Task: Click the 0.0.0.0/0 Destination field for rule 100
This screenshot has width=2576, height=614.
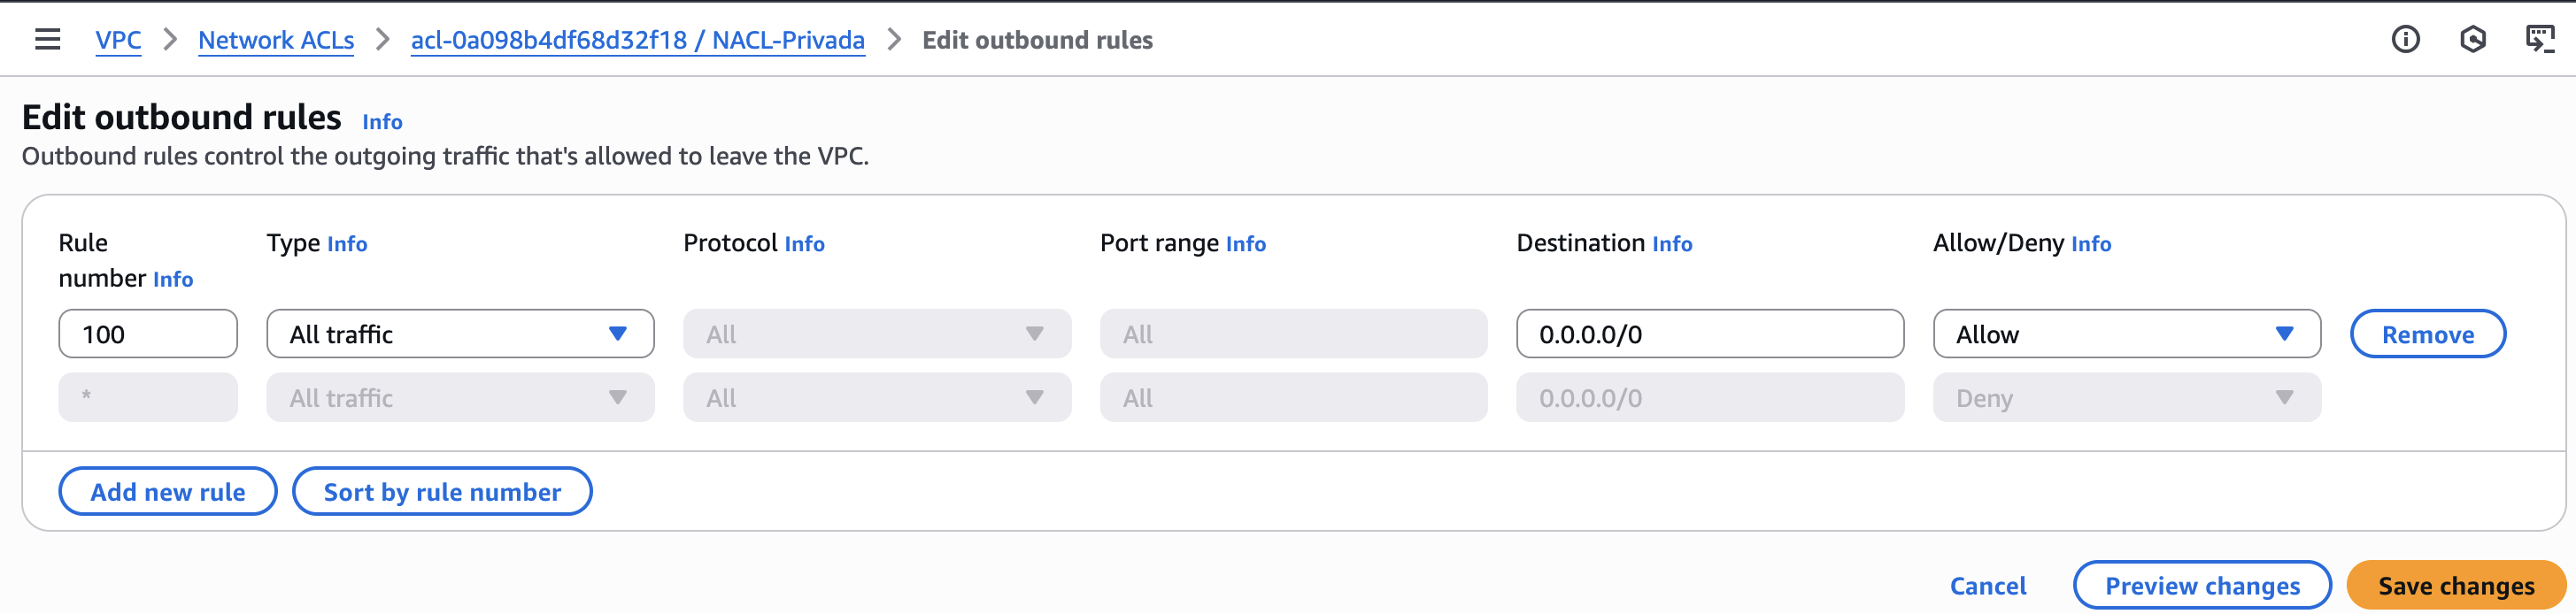Action: pos(1709,334)
